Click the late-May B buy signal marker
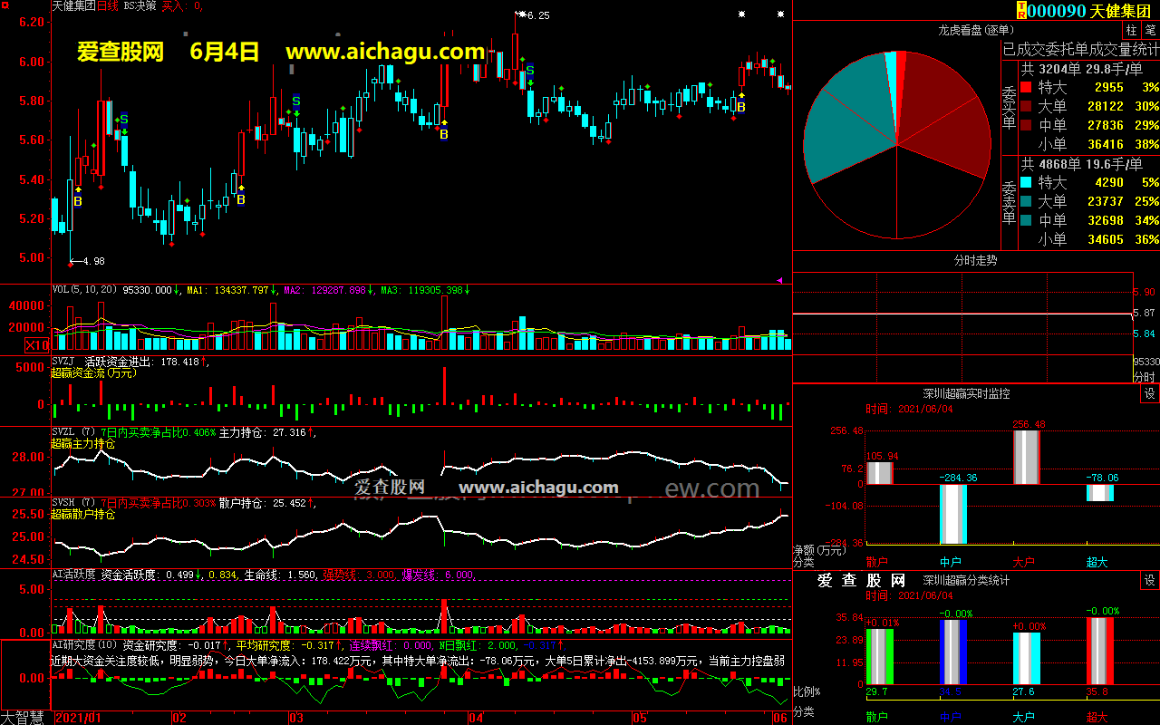This screenshot has height=725, width=1160. 741,107
